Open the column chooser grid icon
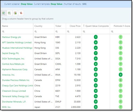 coord(15,13)
